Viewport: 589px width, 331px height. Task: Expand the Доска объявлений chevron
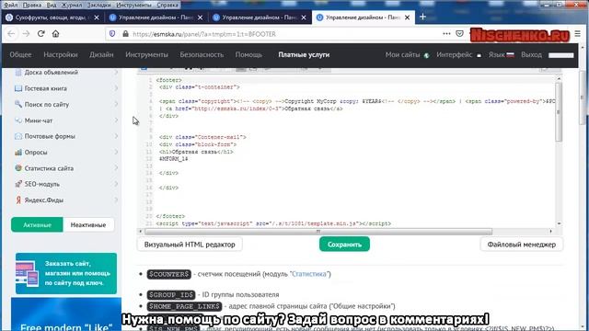(x=116, y=72)
